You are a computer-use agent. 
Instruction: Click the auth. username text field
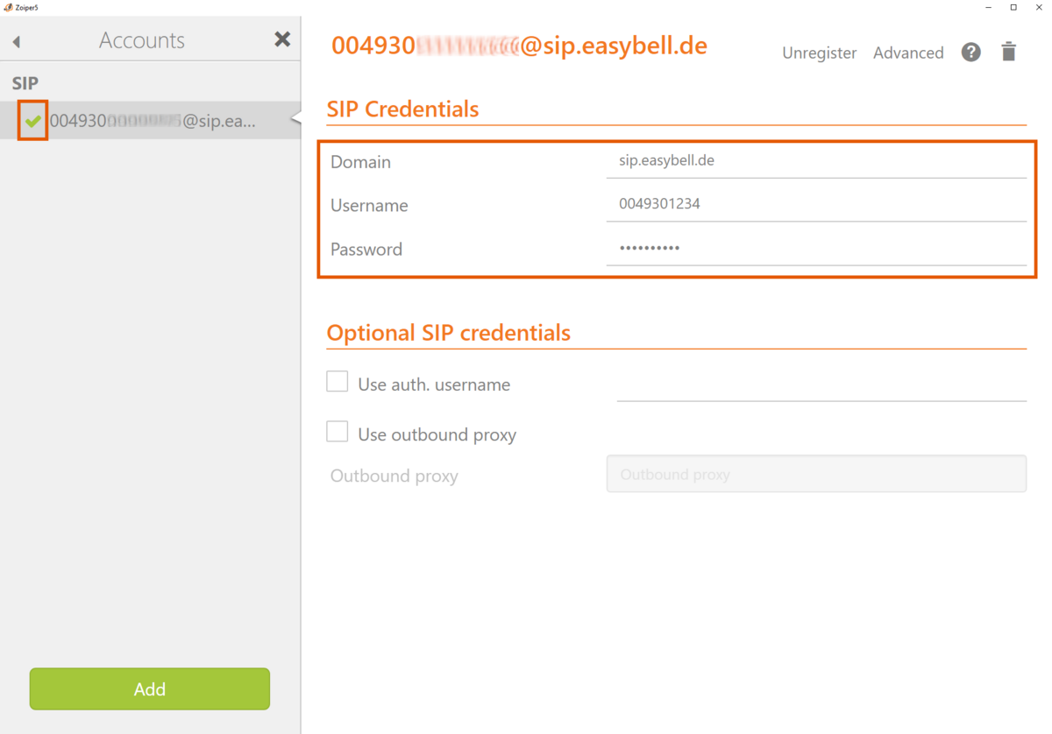click(821, 385)
